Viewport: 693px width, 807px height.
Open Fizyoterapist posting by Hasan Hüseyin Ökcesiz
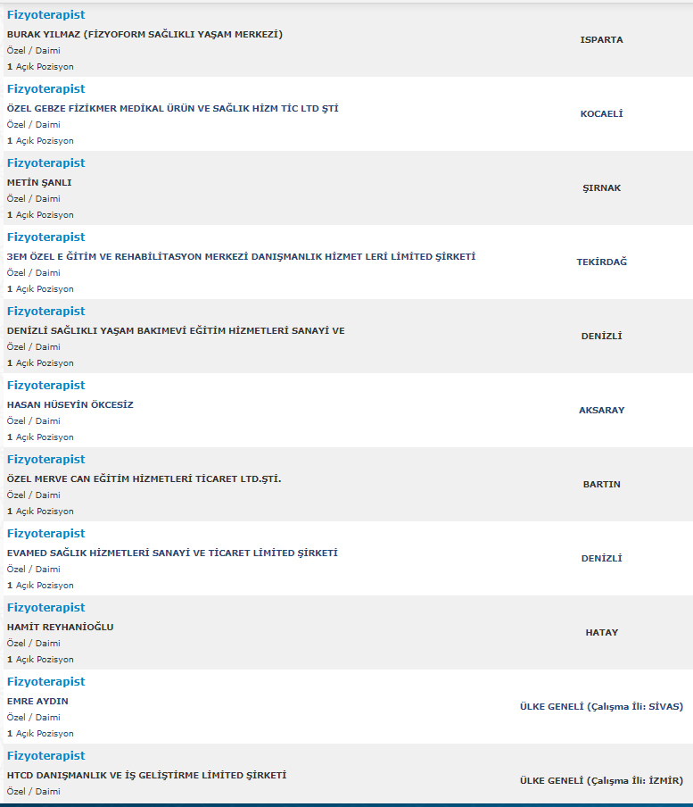click(45, 386)
